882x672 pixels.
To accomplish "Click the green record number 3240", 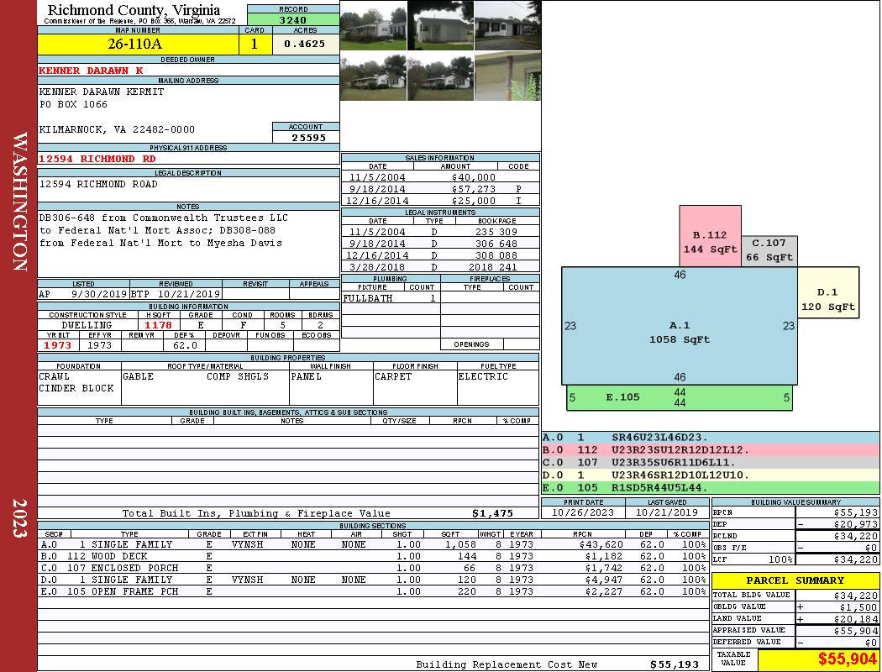I will [293, 19].
